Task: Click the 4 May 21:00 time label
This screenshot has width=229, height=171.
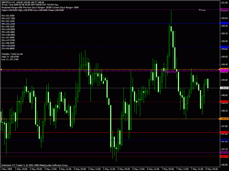Action: [x=65, y=169]
